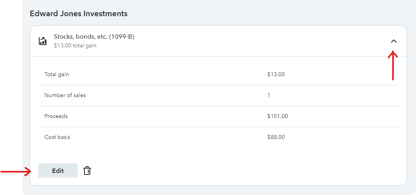
Task: Click the red arrow pointing at Edit
Action: click(x=16, y=171)
